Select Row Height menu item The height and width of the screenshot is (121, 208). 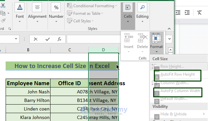coord(179,66)
